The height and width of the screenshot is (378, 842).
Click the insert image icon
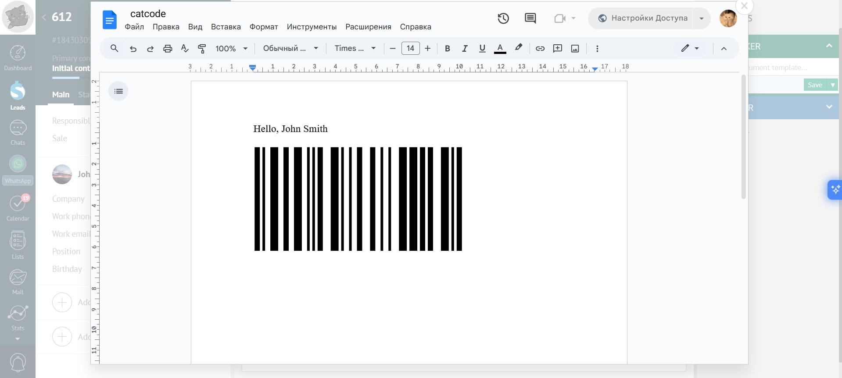tap(575, 49)
